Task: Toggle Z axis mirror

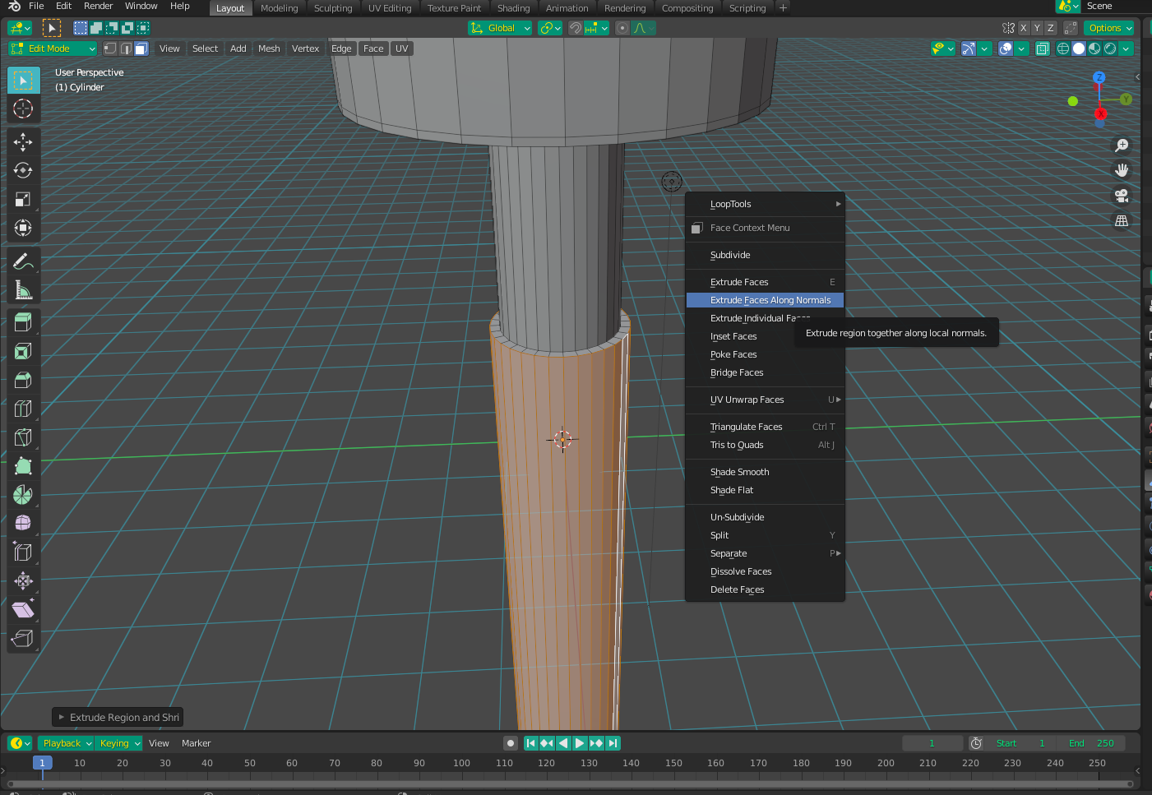Action: 1050,28
